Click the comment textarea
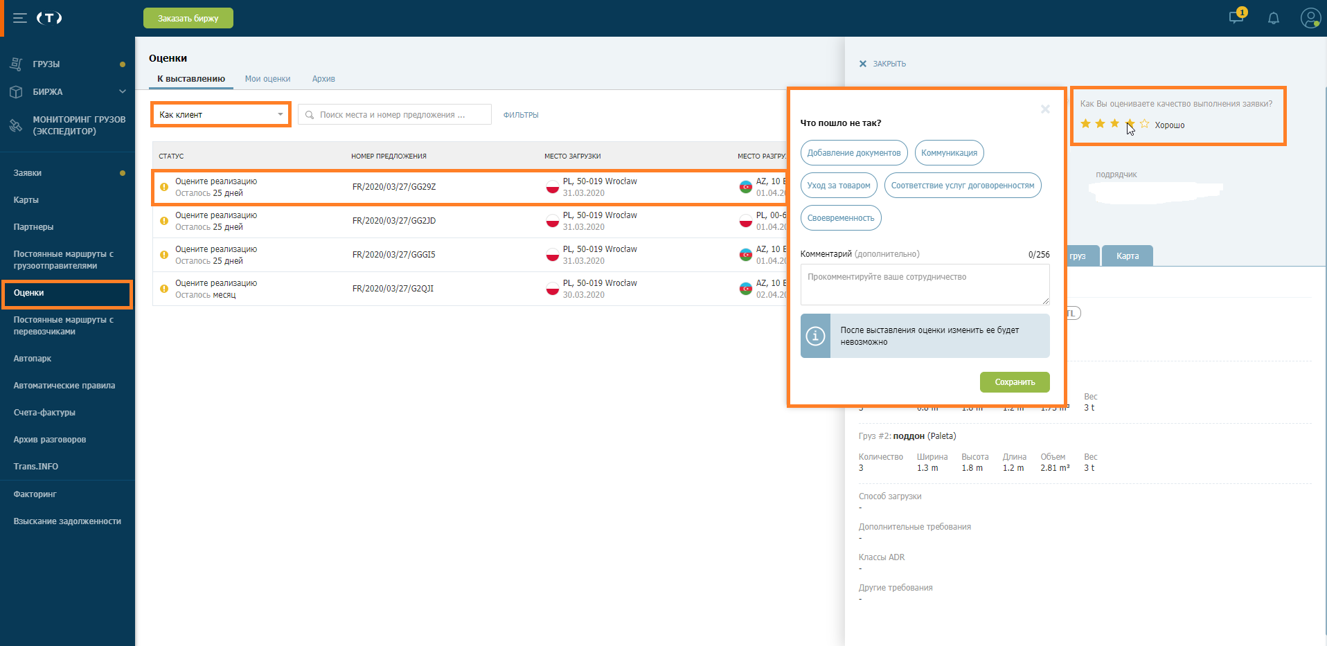The height and width of the screenshot is (646, 1327). pyautogui.click(x=925, y=285)
